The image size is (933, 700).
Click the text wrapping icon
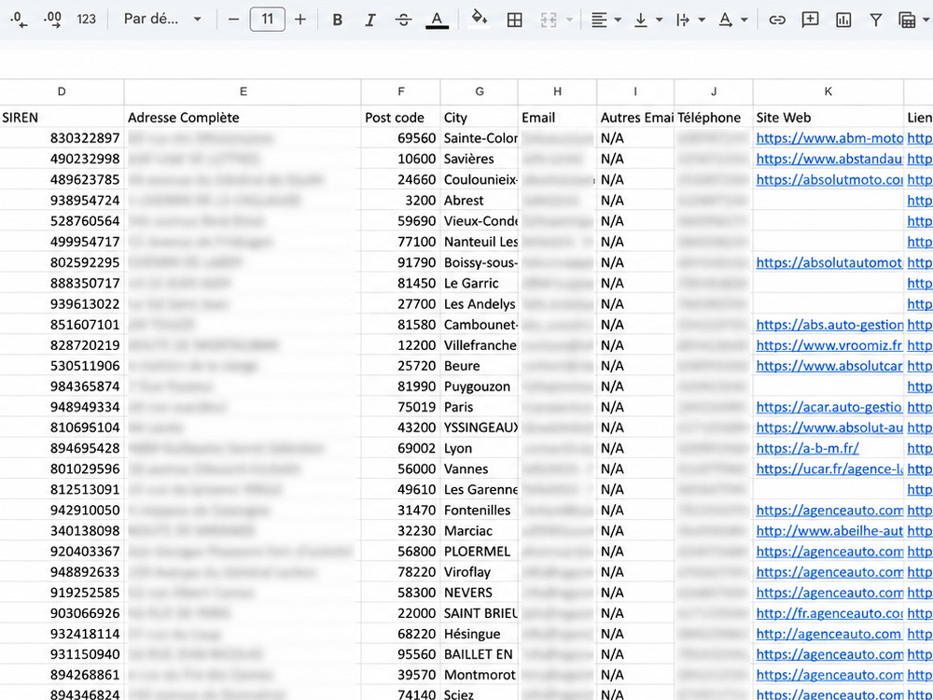coord(683,20)
